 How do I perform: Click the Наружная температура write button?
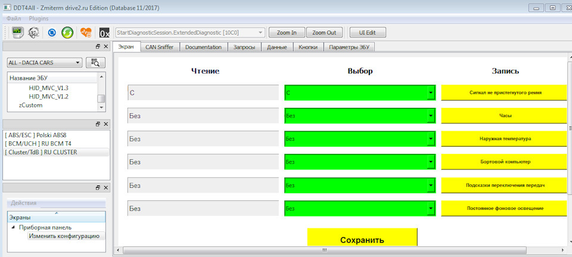pos(505,139)
